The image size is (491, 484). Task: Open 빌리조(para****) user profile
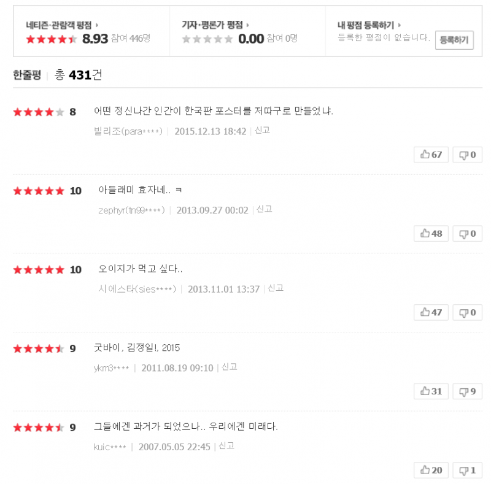(128, 131)
